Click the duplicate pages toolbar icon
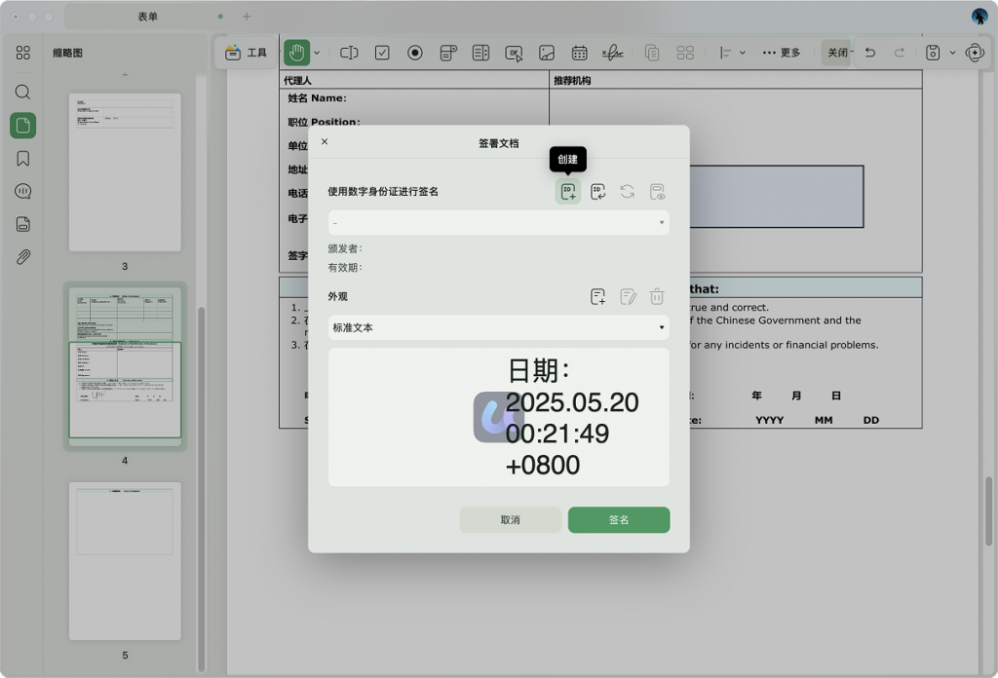 point(652,53)
